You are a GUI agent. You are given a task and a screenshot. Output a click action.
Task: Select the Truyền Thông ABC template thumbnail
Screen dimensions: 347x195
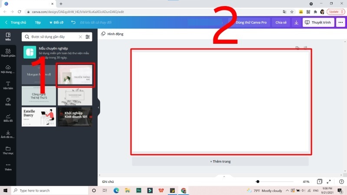75,76
